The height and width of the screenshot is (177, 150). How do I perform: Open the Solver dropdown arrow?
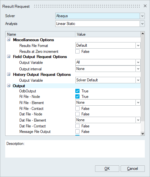point(142,16)
